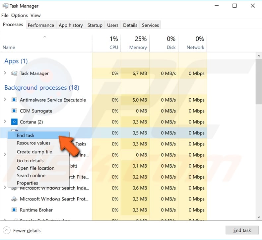Open the Options menu

click(20, 15)
